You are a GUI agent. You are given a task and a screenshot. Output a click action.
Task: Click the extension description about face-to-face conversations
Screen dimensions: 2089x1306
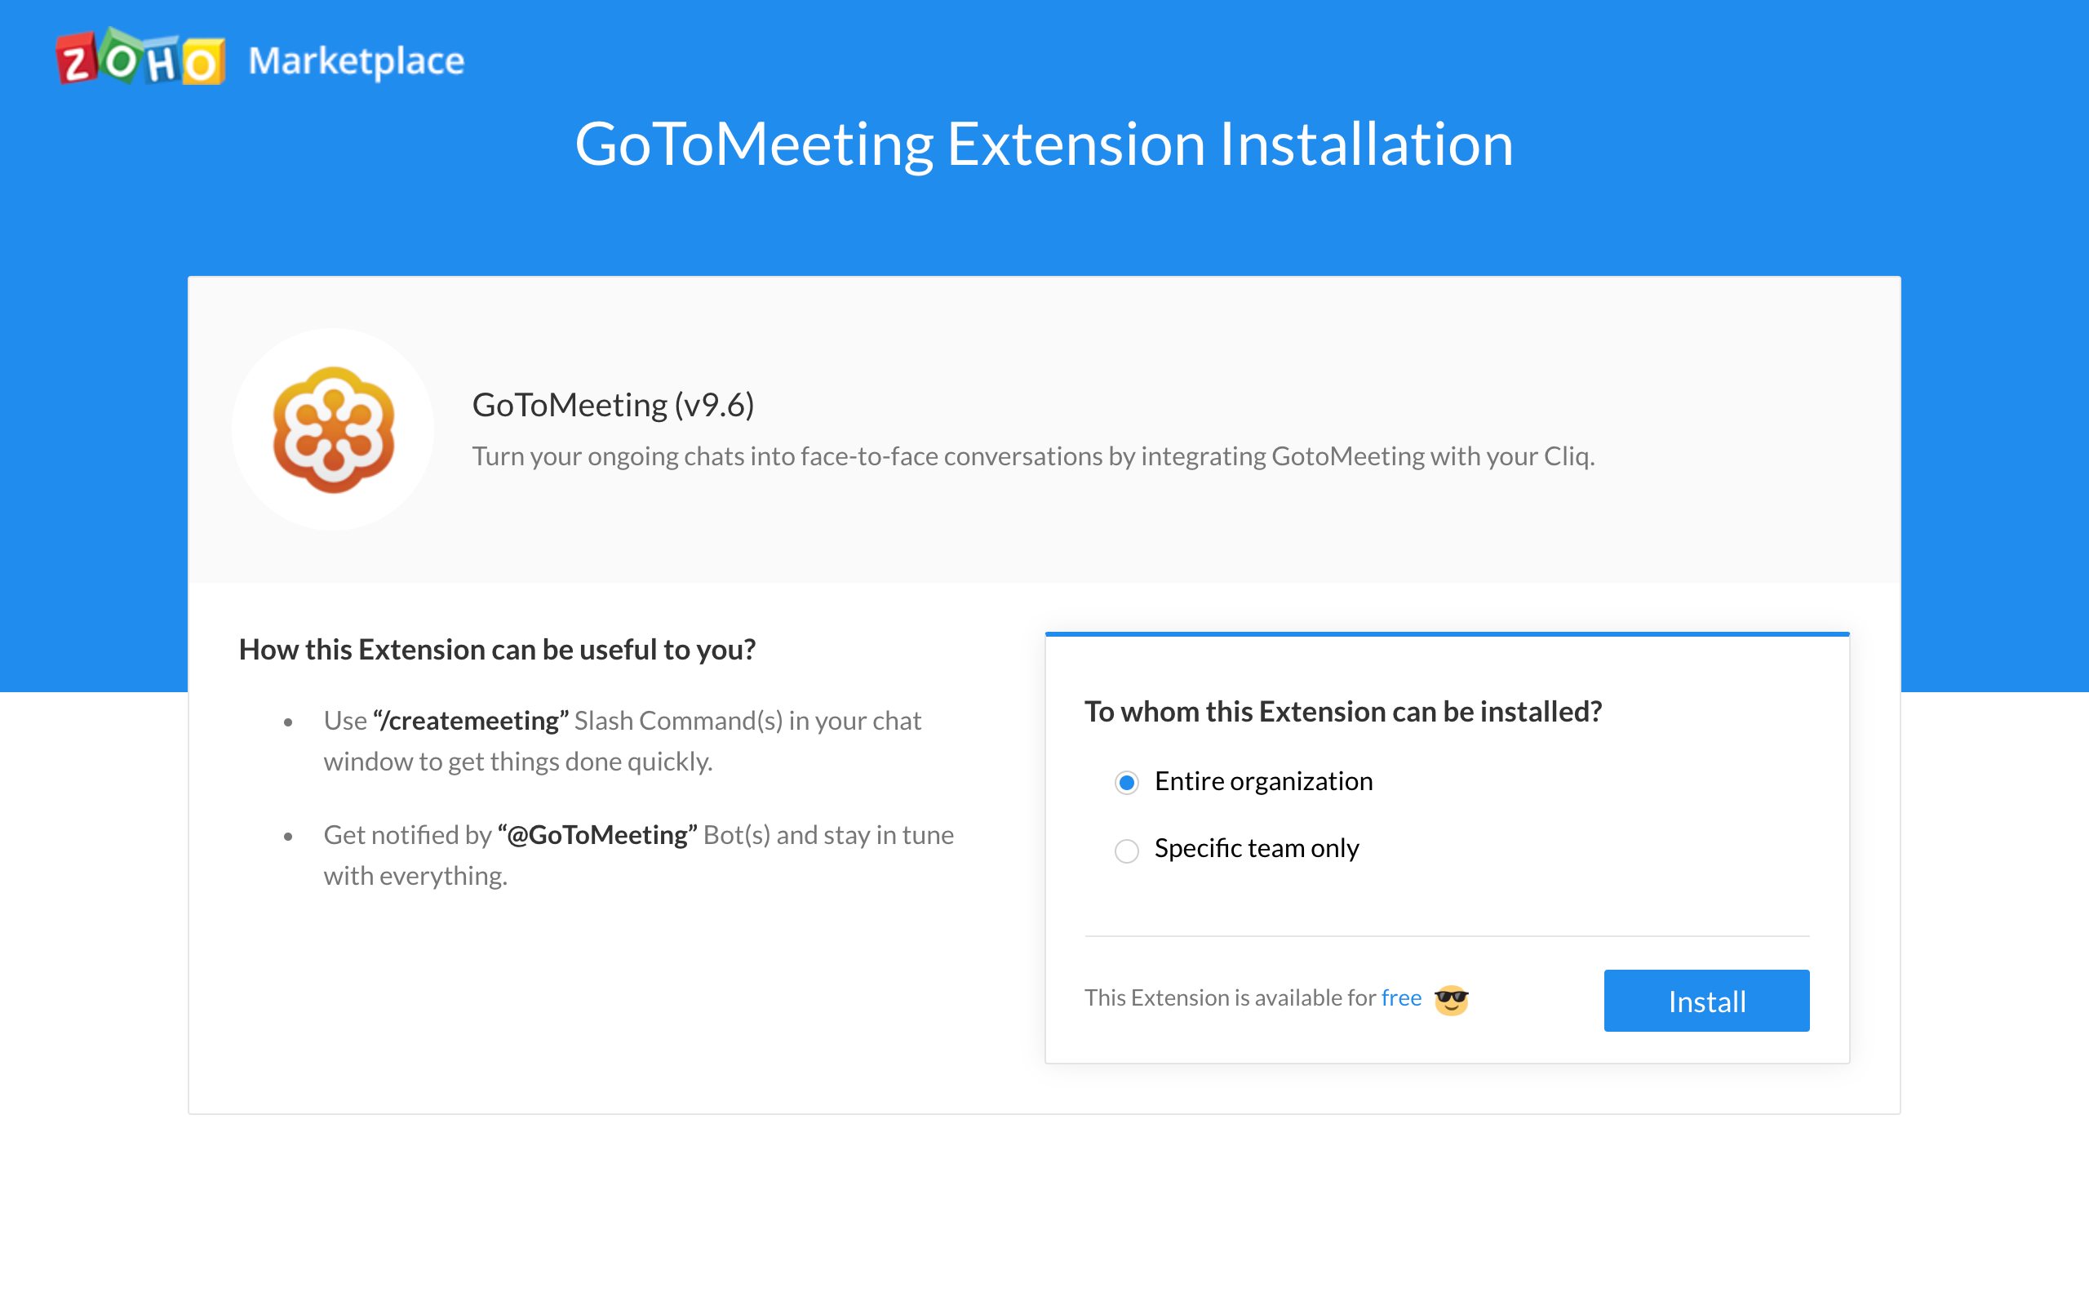point(1033,456)
